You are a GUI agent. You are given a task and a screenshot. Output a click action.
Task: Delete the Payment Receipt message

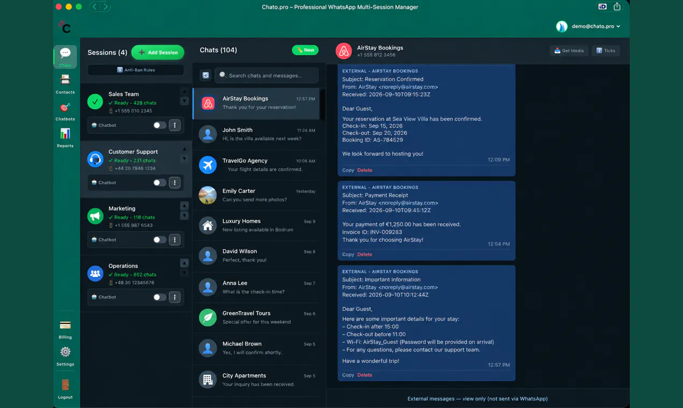365,254
